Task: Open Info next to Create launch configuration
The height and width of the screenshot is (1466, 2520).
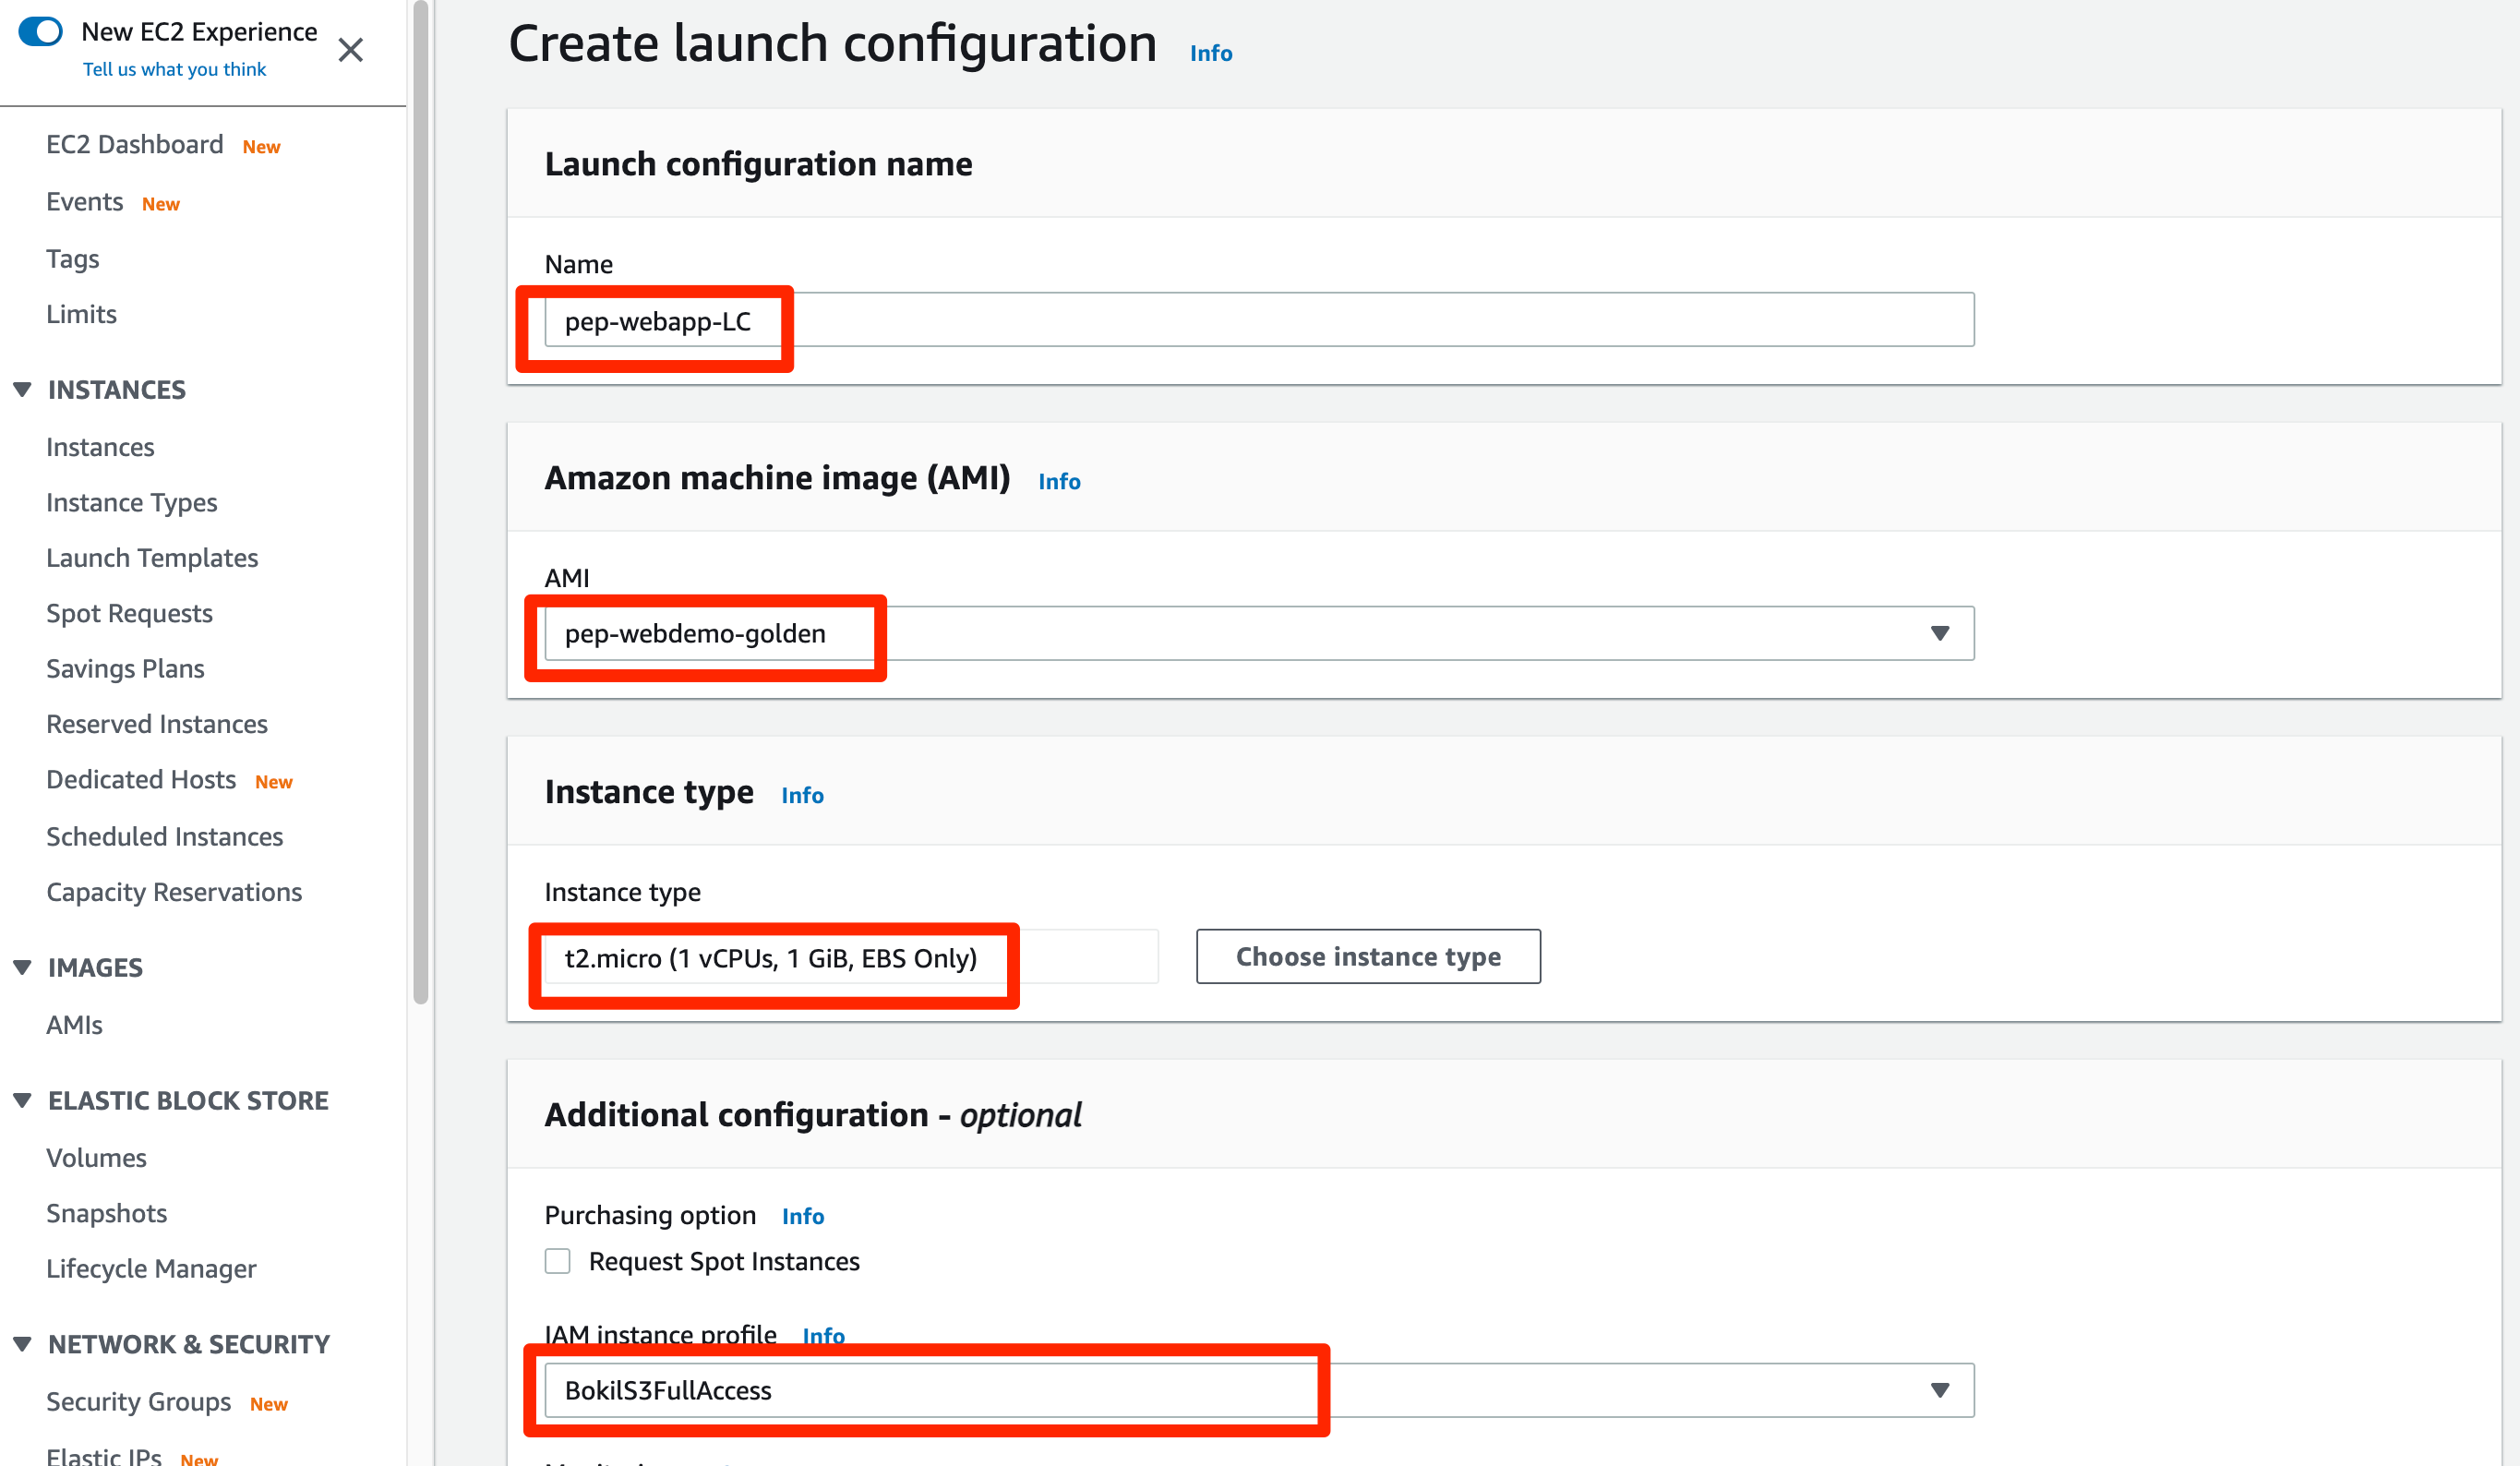Action: click(x=1210, y=53)
